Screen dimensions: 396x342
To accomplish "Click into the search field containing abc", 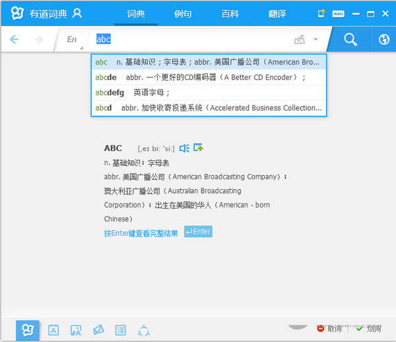I will (191, 40).
